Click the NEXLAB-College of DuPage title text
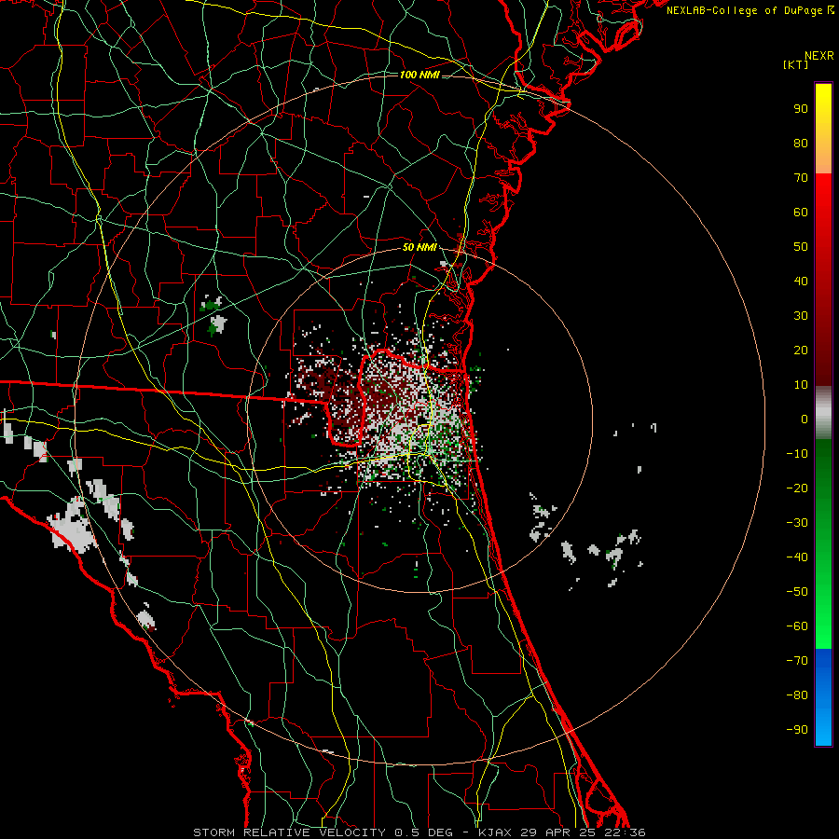Image resolution: width=839 pixels, height=839 pixels. (x=750, y=10)
